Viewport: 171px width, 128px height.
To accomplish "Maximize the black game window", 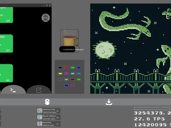I will coord(47,5).
